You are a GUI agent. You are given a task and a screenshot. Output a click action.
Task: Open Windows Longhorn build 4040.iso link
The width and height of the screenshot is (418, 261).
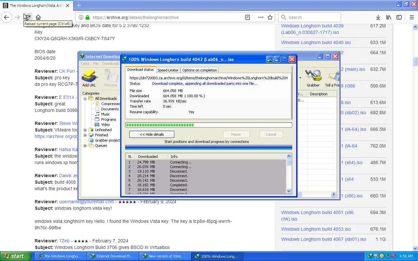pos(316,42)
